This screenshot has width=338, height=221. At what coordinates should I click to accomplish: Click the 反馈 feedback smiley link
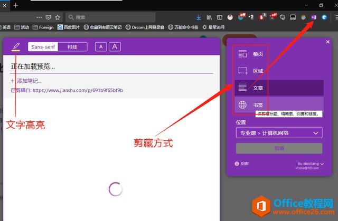[242, 164]
